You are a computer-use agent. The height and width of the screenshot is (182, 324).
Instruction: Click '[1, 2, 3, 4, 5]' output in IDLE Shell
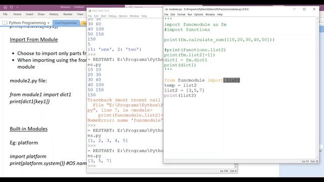tap(108, 141)
